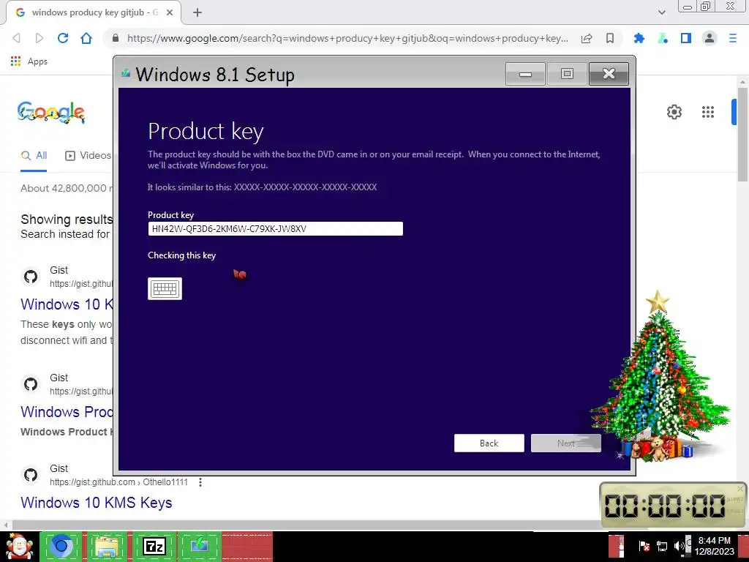Click the Christmas tree desktop gadget
This screenshot has height=562, width=749.
660,378
